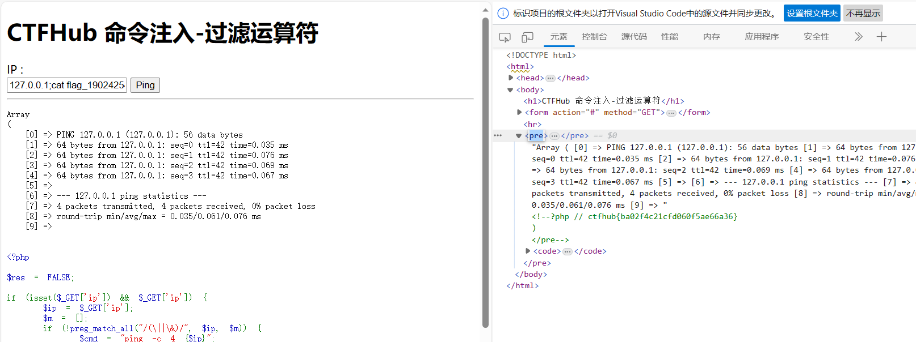
Task: Select the <hr> node in DOM tree
Action: (x=532, y=125)
